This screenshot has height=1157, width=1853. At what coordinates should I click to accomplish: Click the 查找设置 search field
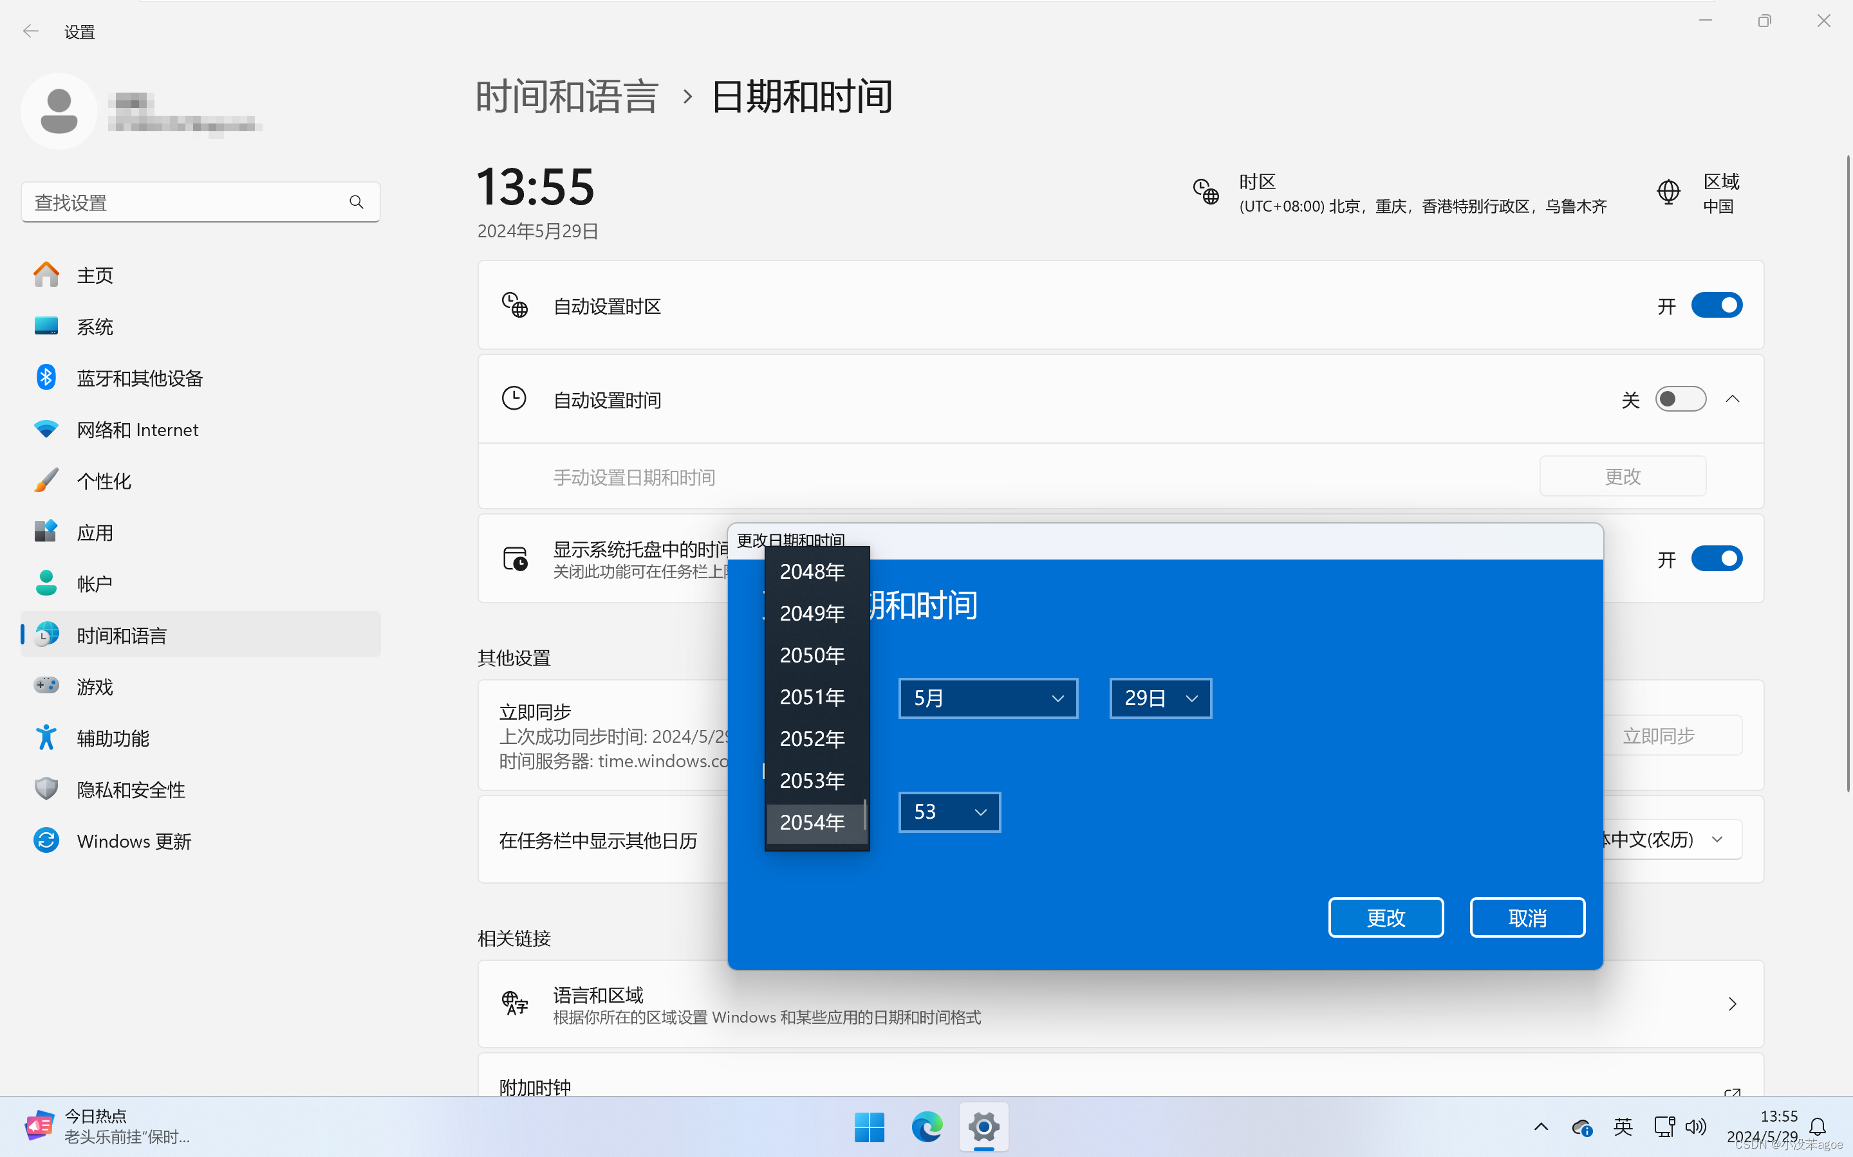[x=184, y=202]
